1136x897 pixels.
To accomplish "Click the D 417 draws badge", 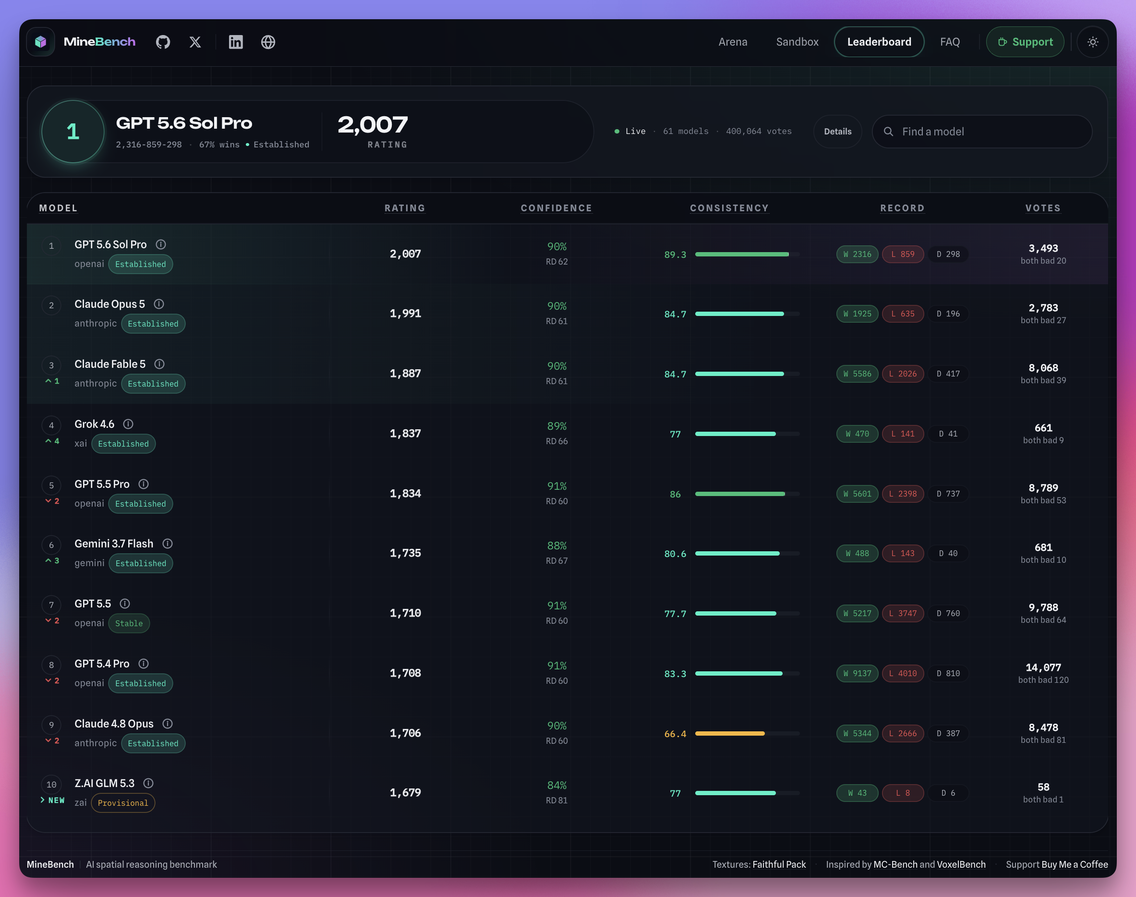I will pos(948,374).
